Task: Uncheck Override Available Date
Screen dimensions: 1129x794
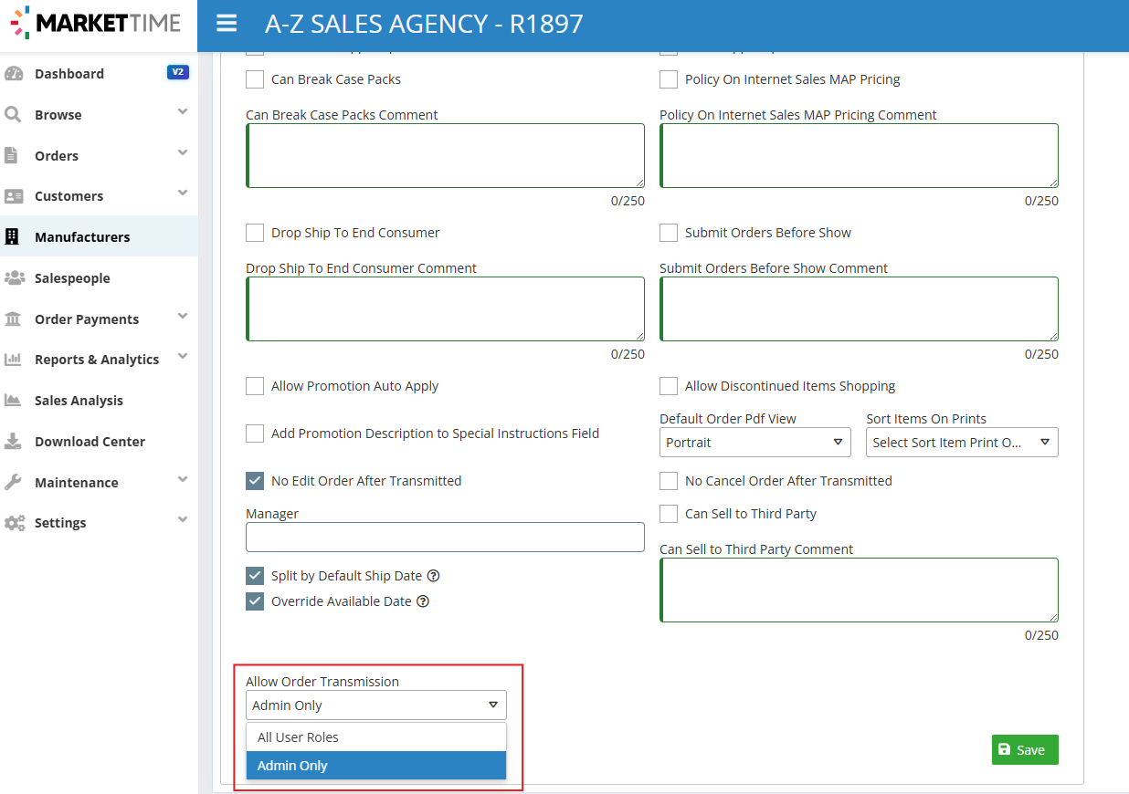Action: 255,601
